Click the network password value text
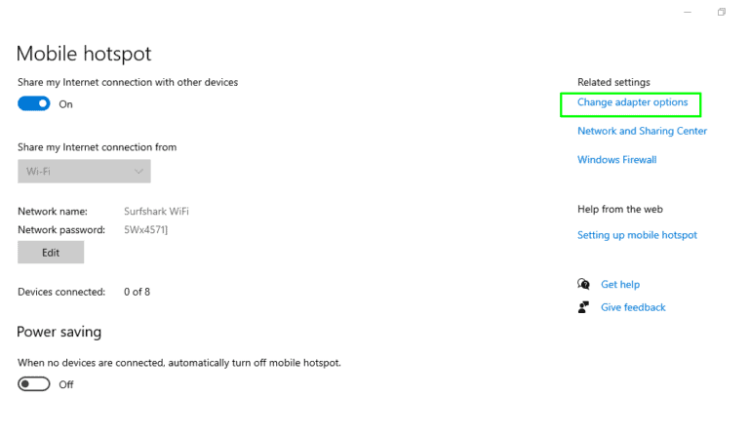Image resolution: width=749 pixels, height=437 pixels. click(147, 230)
